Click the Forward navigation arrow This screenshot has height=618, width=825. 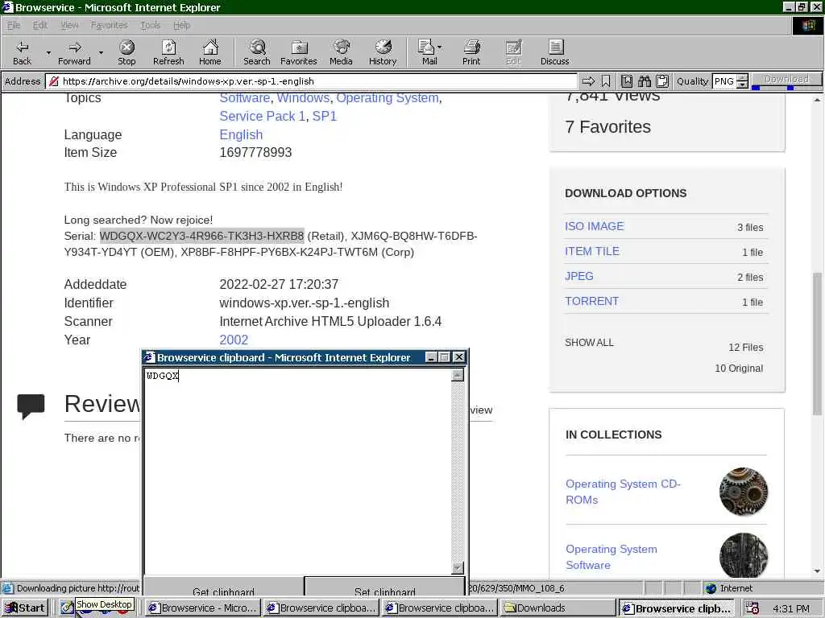click(75, 52)
